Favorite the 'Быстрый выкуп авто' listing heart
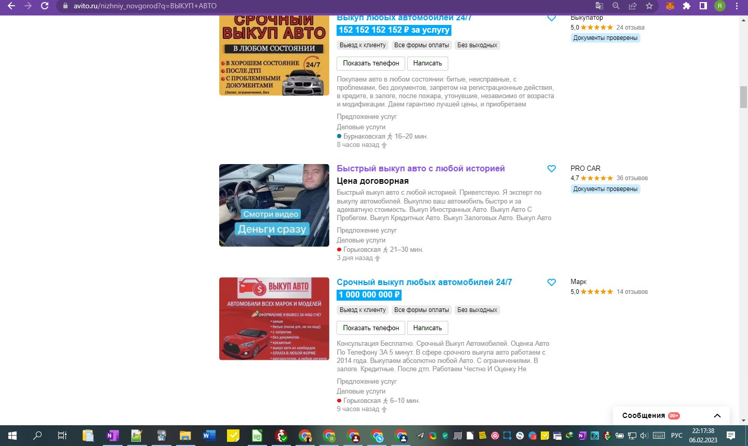This screenshot has height=446, width=748. click(552, 169)
